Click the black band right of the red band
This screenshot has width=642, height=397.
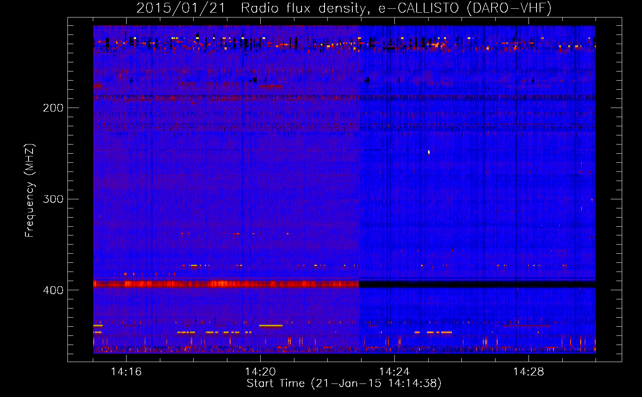[x=476, y=284]
